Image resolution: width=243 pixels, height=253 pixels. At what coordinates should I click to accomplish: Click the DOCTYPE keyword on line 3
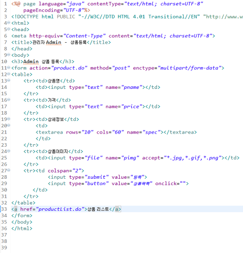tap(26, 17)
